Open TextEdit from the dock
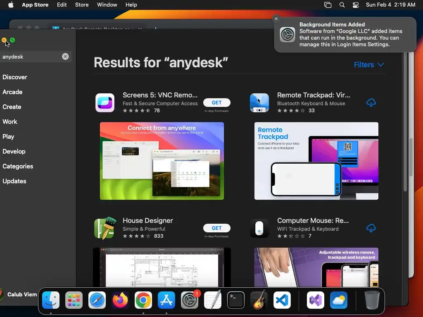Viewport: 423px width, 317px height. coord(213,300)
